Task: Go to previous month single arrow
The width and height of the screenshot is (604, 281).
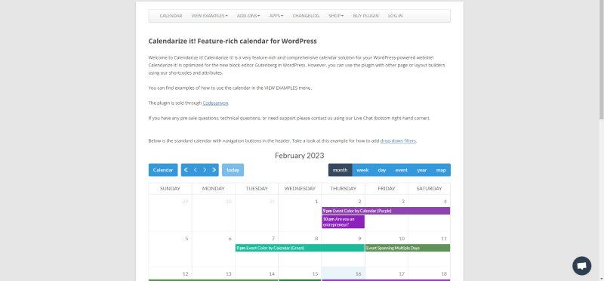Action: 196,170
